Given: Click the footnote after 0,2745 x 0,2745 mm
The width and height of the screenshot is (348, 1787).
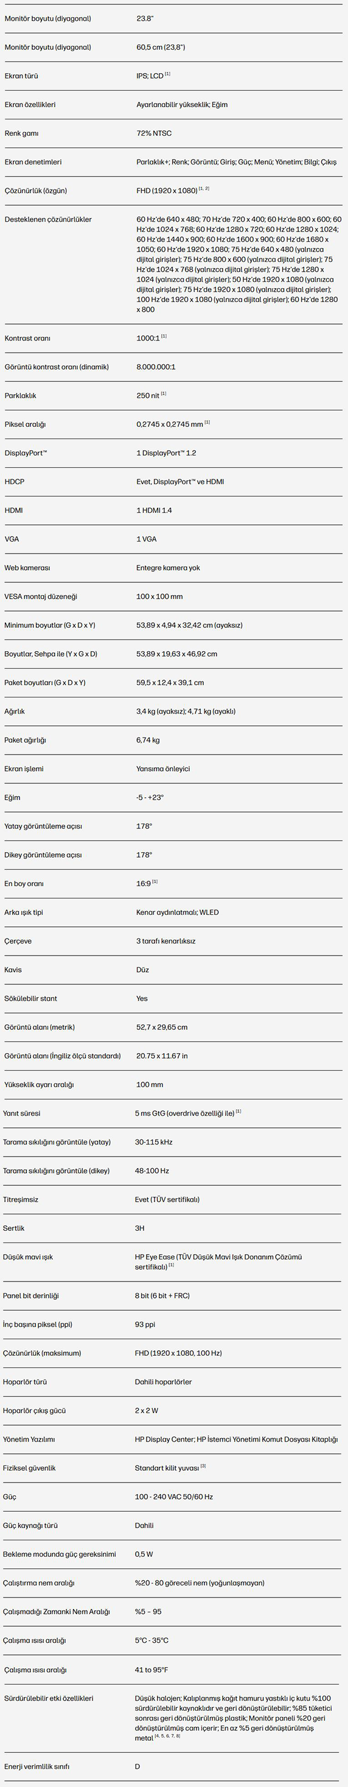Looking at the screenshot, I should (207, 423).
